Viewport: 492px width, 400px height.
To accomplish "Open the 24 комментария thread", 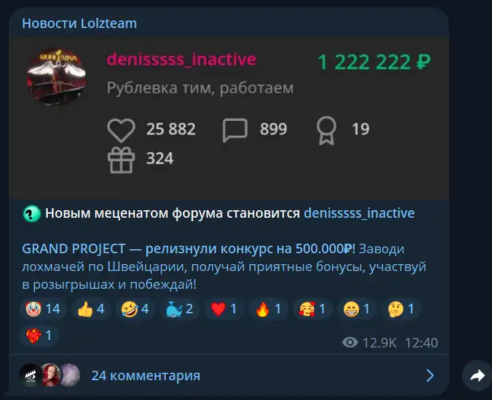I will click(x=145, y=375).
